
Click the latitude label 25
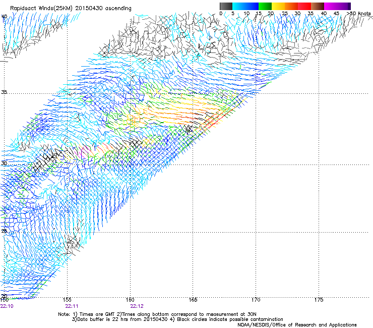4,231
